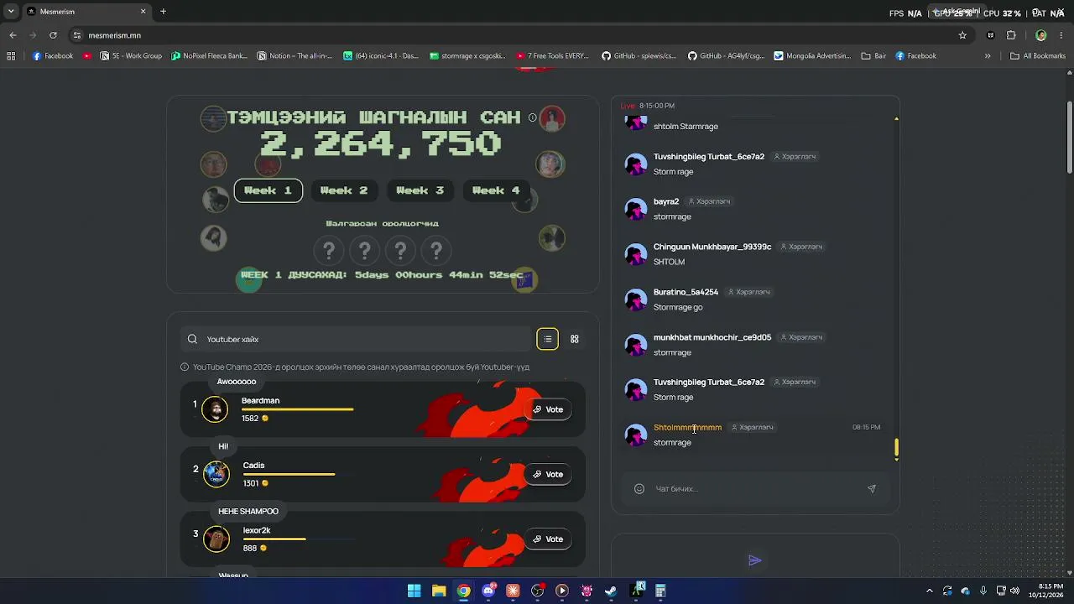Image resolution: width=1074 pixels, height=604 pixels.
Task: Open a new browser tab
Action: [x=163, y=12]
